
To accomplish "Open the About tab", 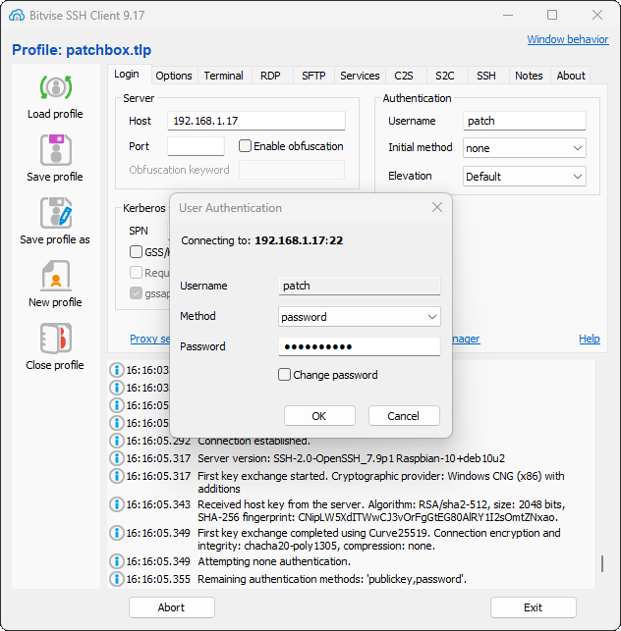I will pyautogui.click(x=571, y=76).
